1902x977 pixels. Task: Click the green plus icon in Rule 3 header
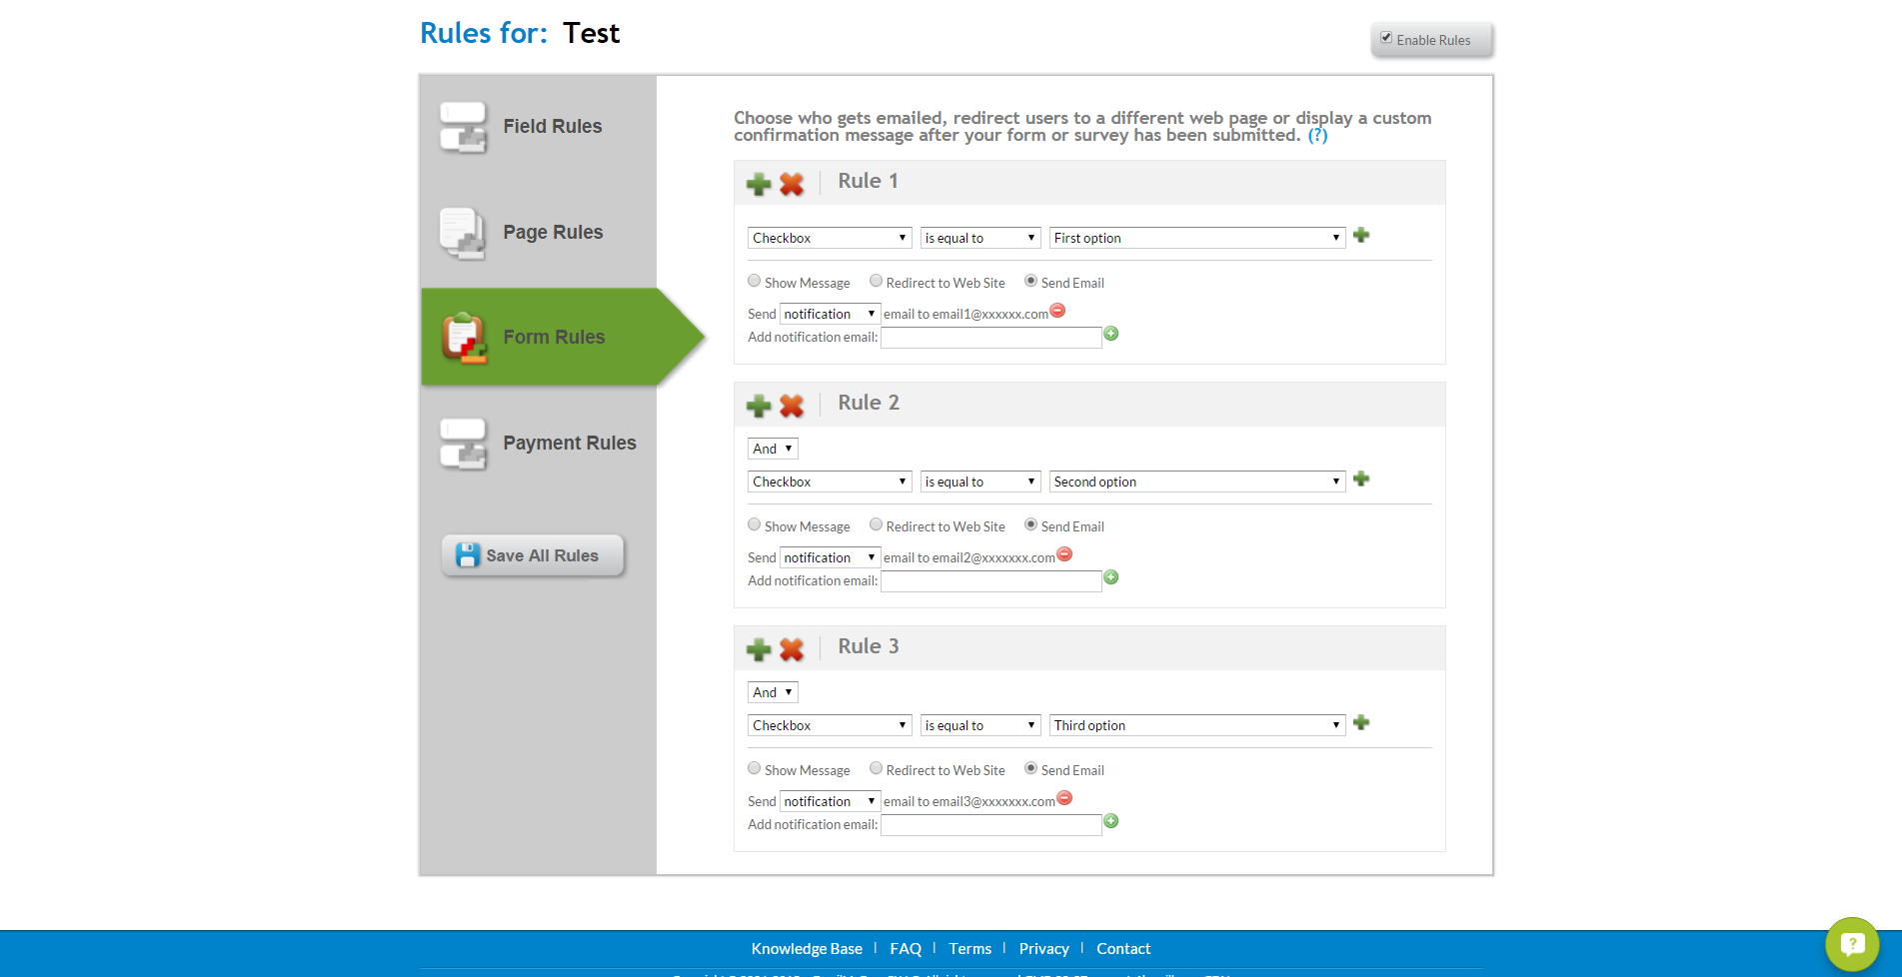tap(759, 649)
